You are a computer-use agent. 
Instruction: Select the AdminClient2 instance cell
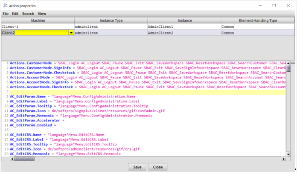tap(184, 32)
